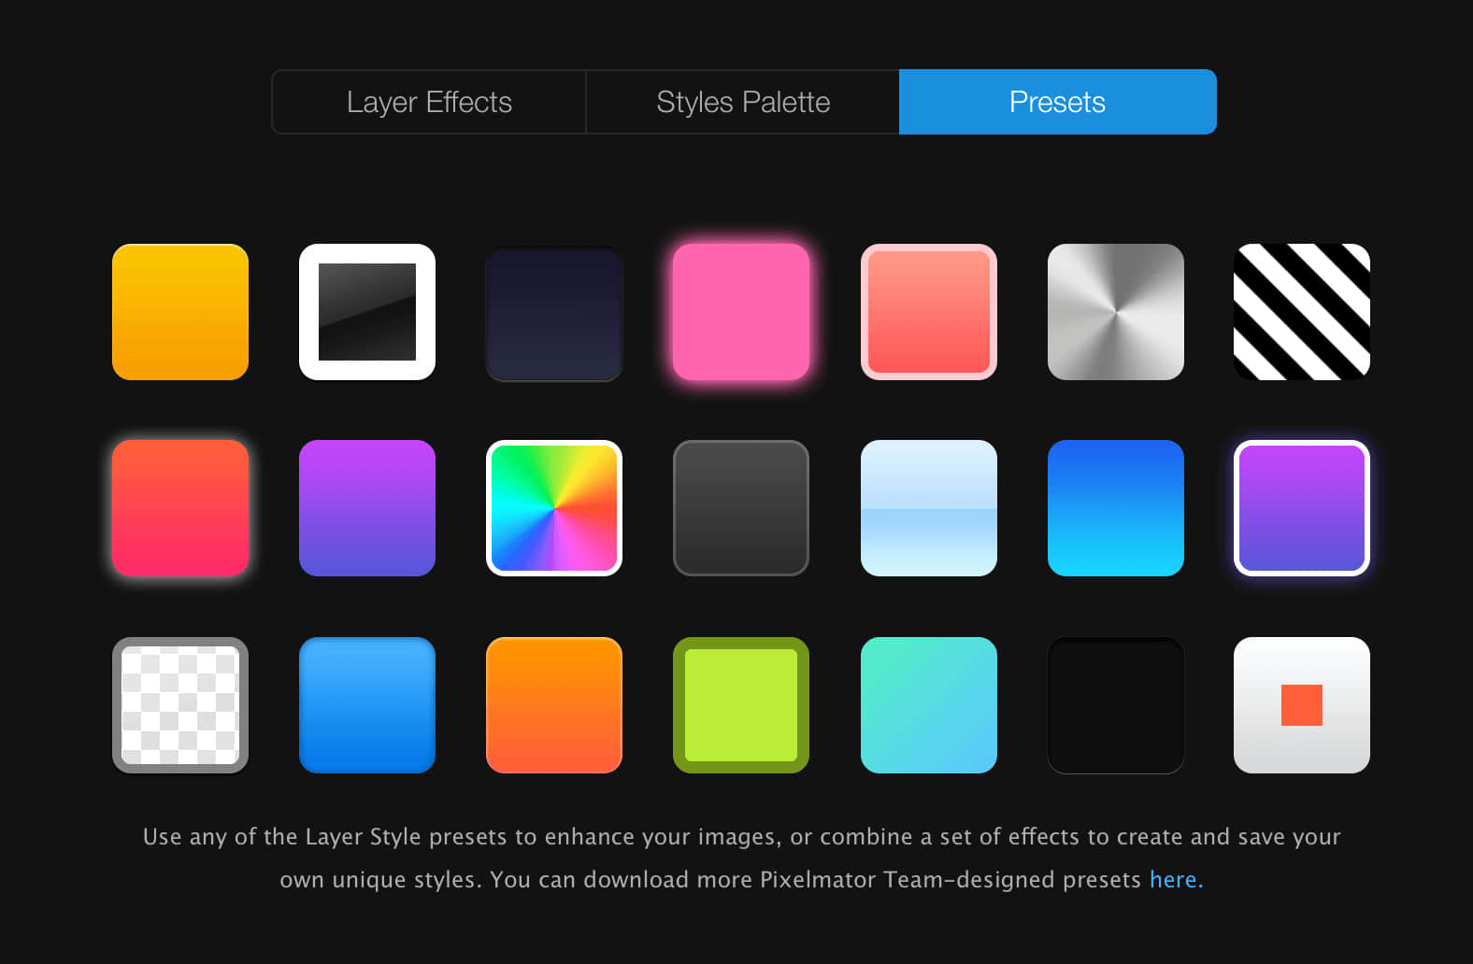The height and width of the screenshot is (964, 1473).
Task: Apply the teal to sky blue gradient preset
Action: click(x=929, y=705)
